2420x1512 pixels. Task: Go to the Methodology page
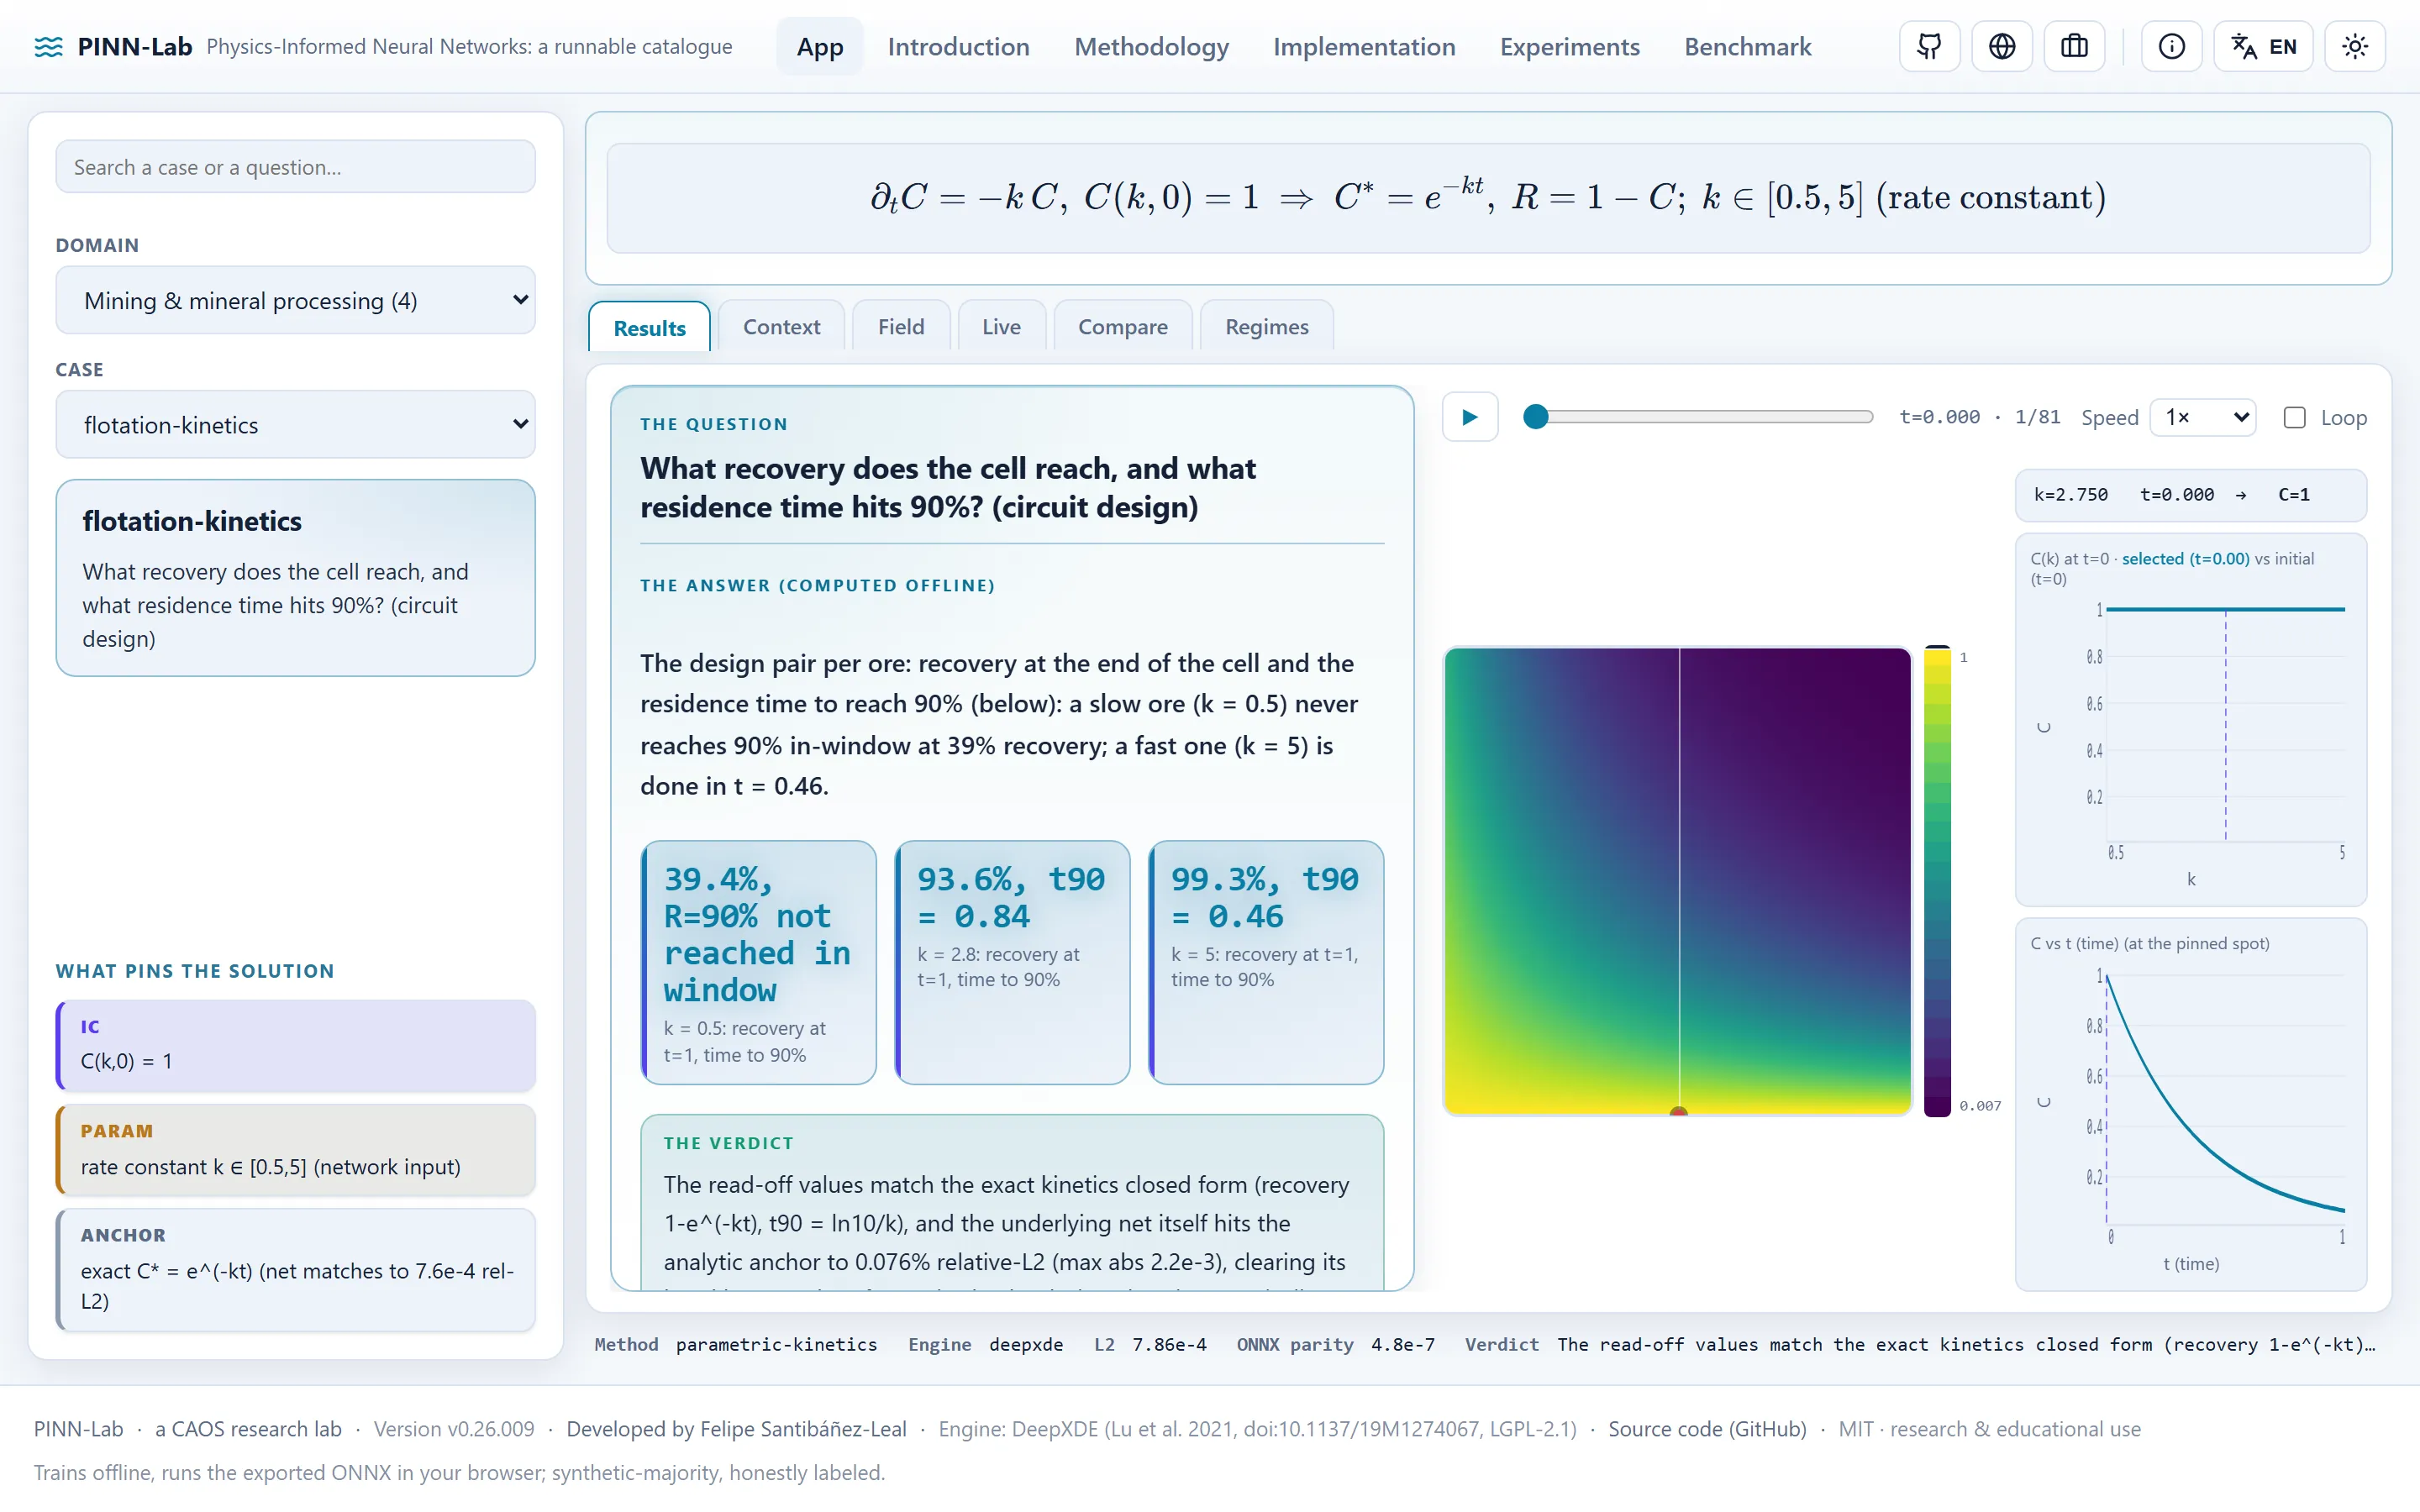[1151, 47]
